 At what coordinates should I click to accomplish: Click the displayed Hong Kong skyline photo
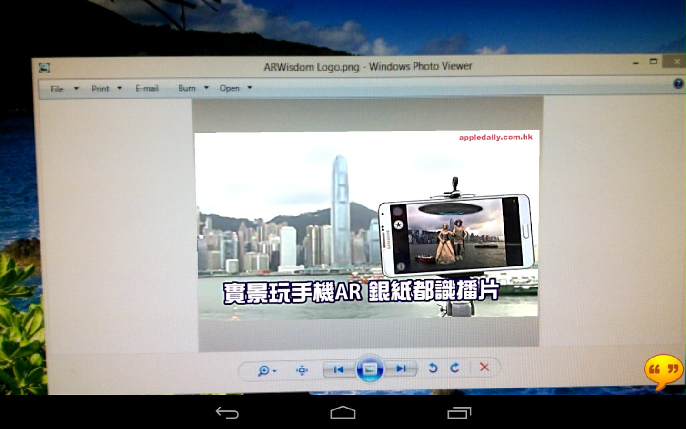point(367,224)
